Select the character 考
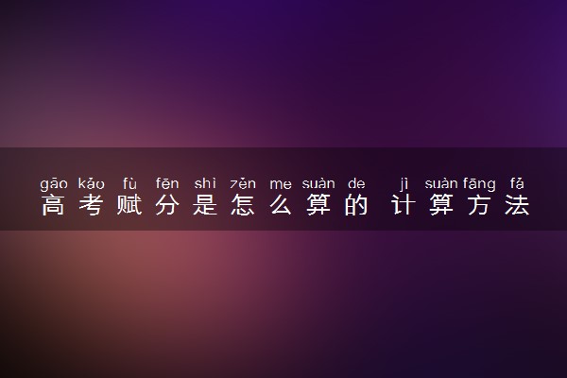 (91, 205)
